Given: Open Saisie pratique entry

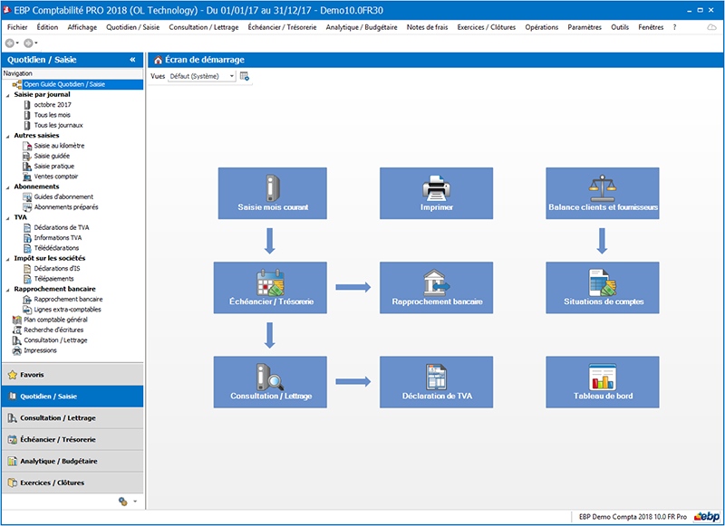Looking at the screenshot, I should pos(54,167).
